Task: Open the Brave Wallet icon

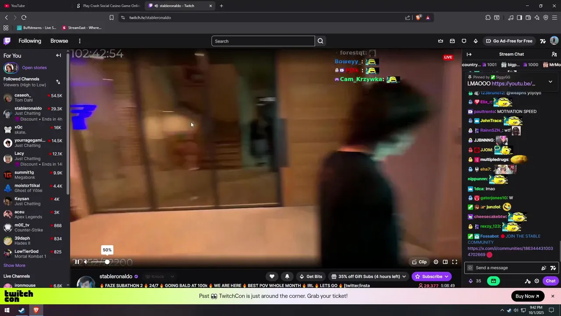Action: click(x=528, y=18)
